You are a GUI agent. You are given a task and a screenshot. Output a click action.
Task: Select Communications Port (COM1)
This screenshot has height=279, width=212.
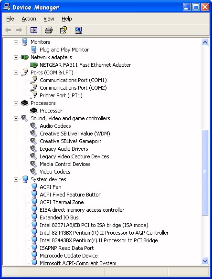click(x=73, y=80)
